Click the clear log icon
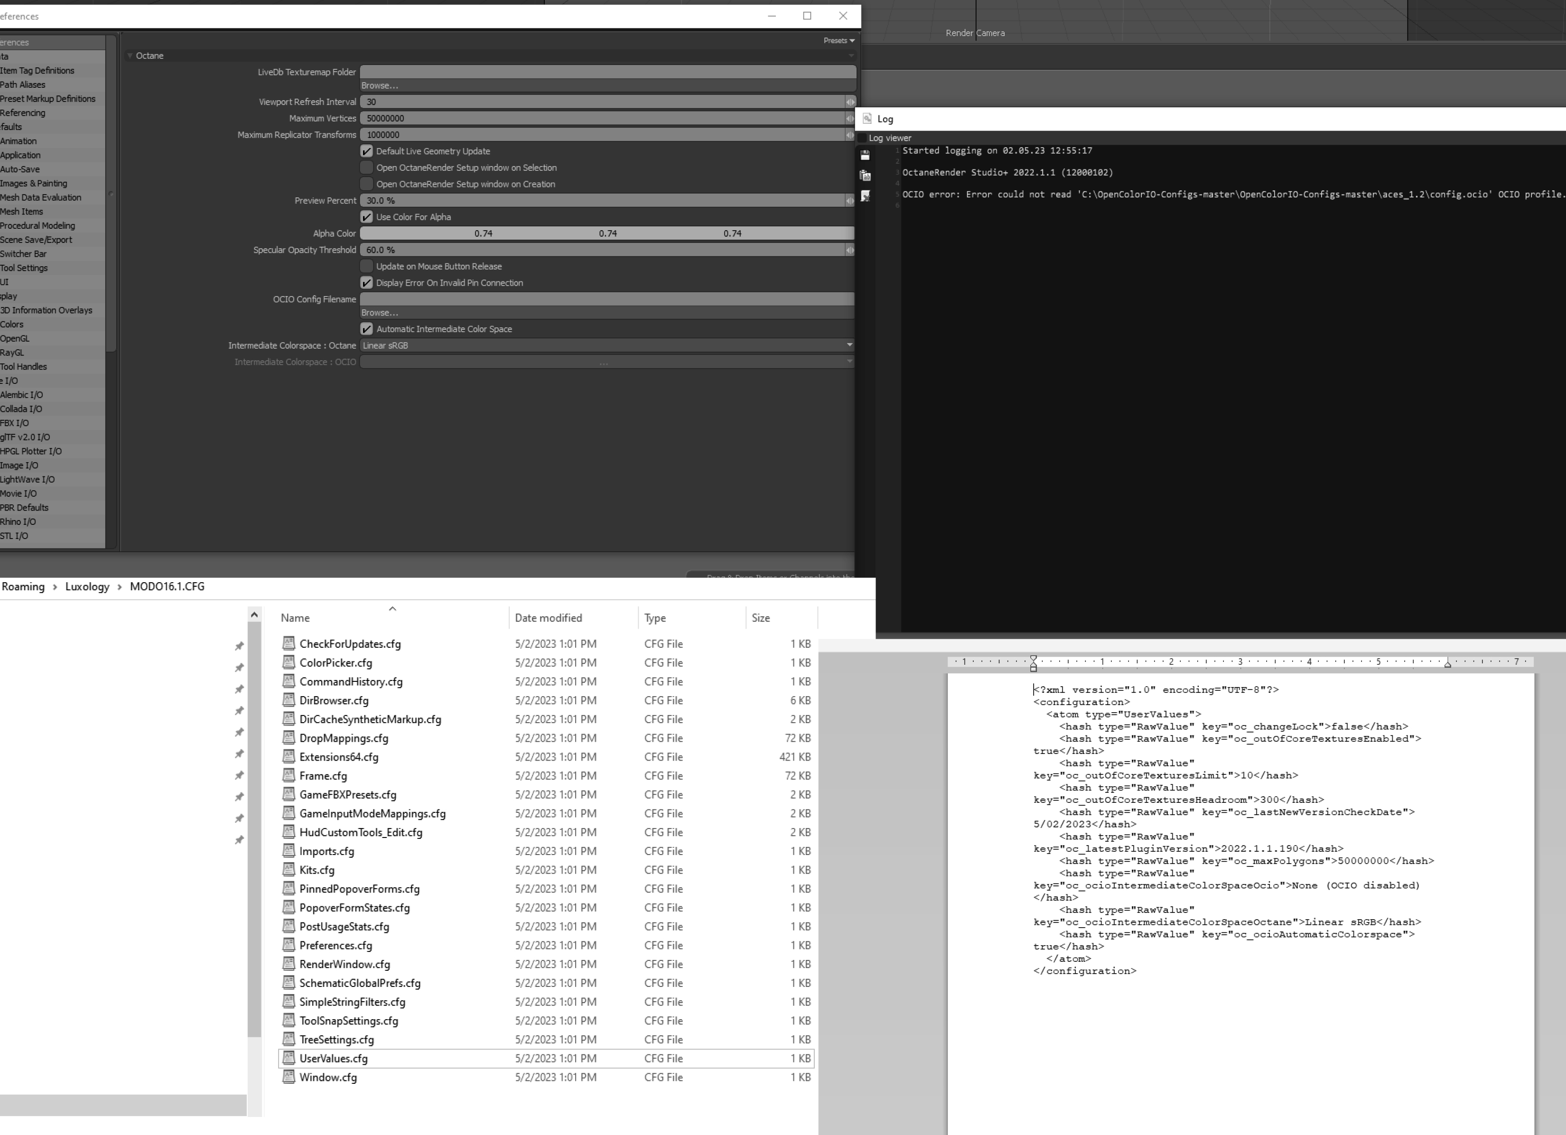 point(865,197)
